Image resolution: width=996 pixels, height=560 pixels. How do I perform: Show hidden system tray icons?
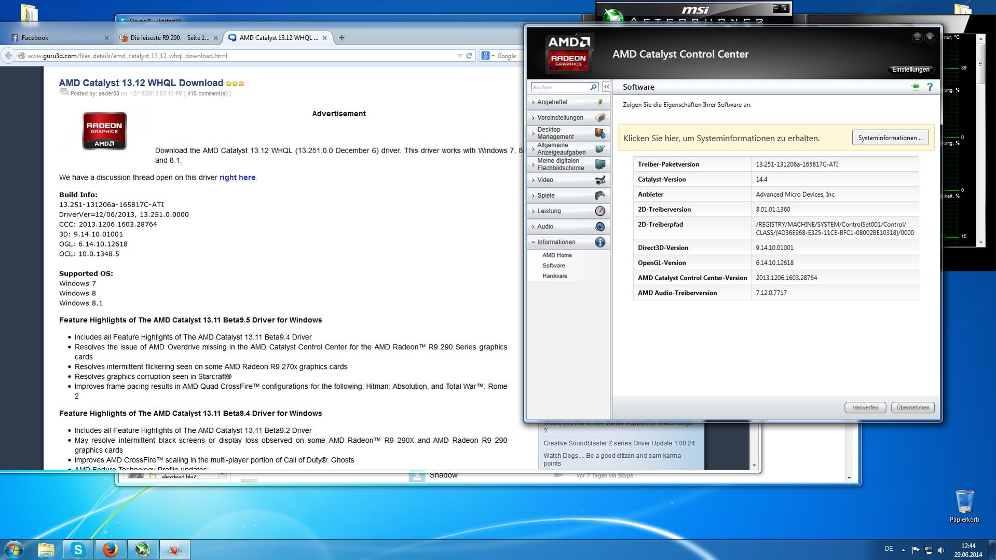(x=903, y=550)
